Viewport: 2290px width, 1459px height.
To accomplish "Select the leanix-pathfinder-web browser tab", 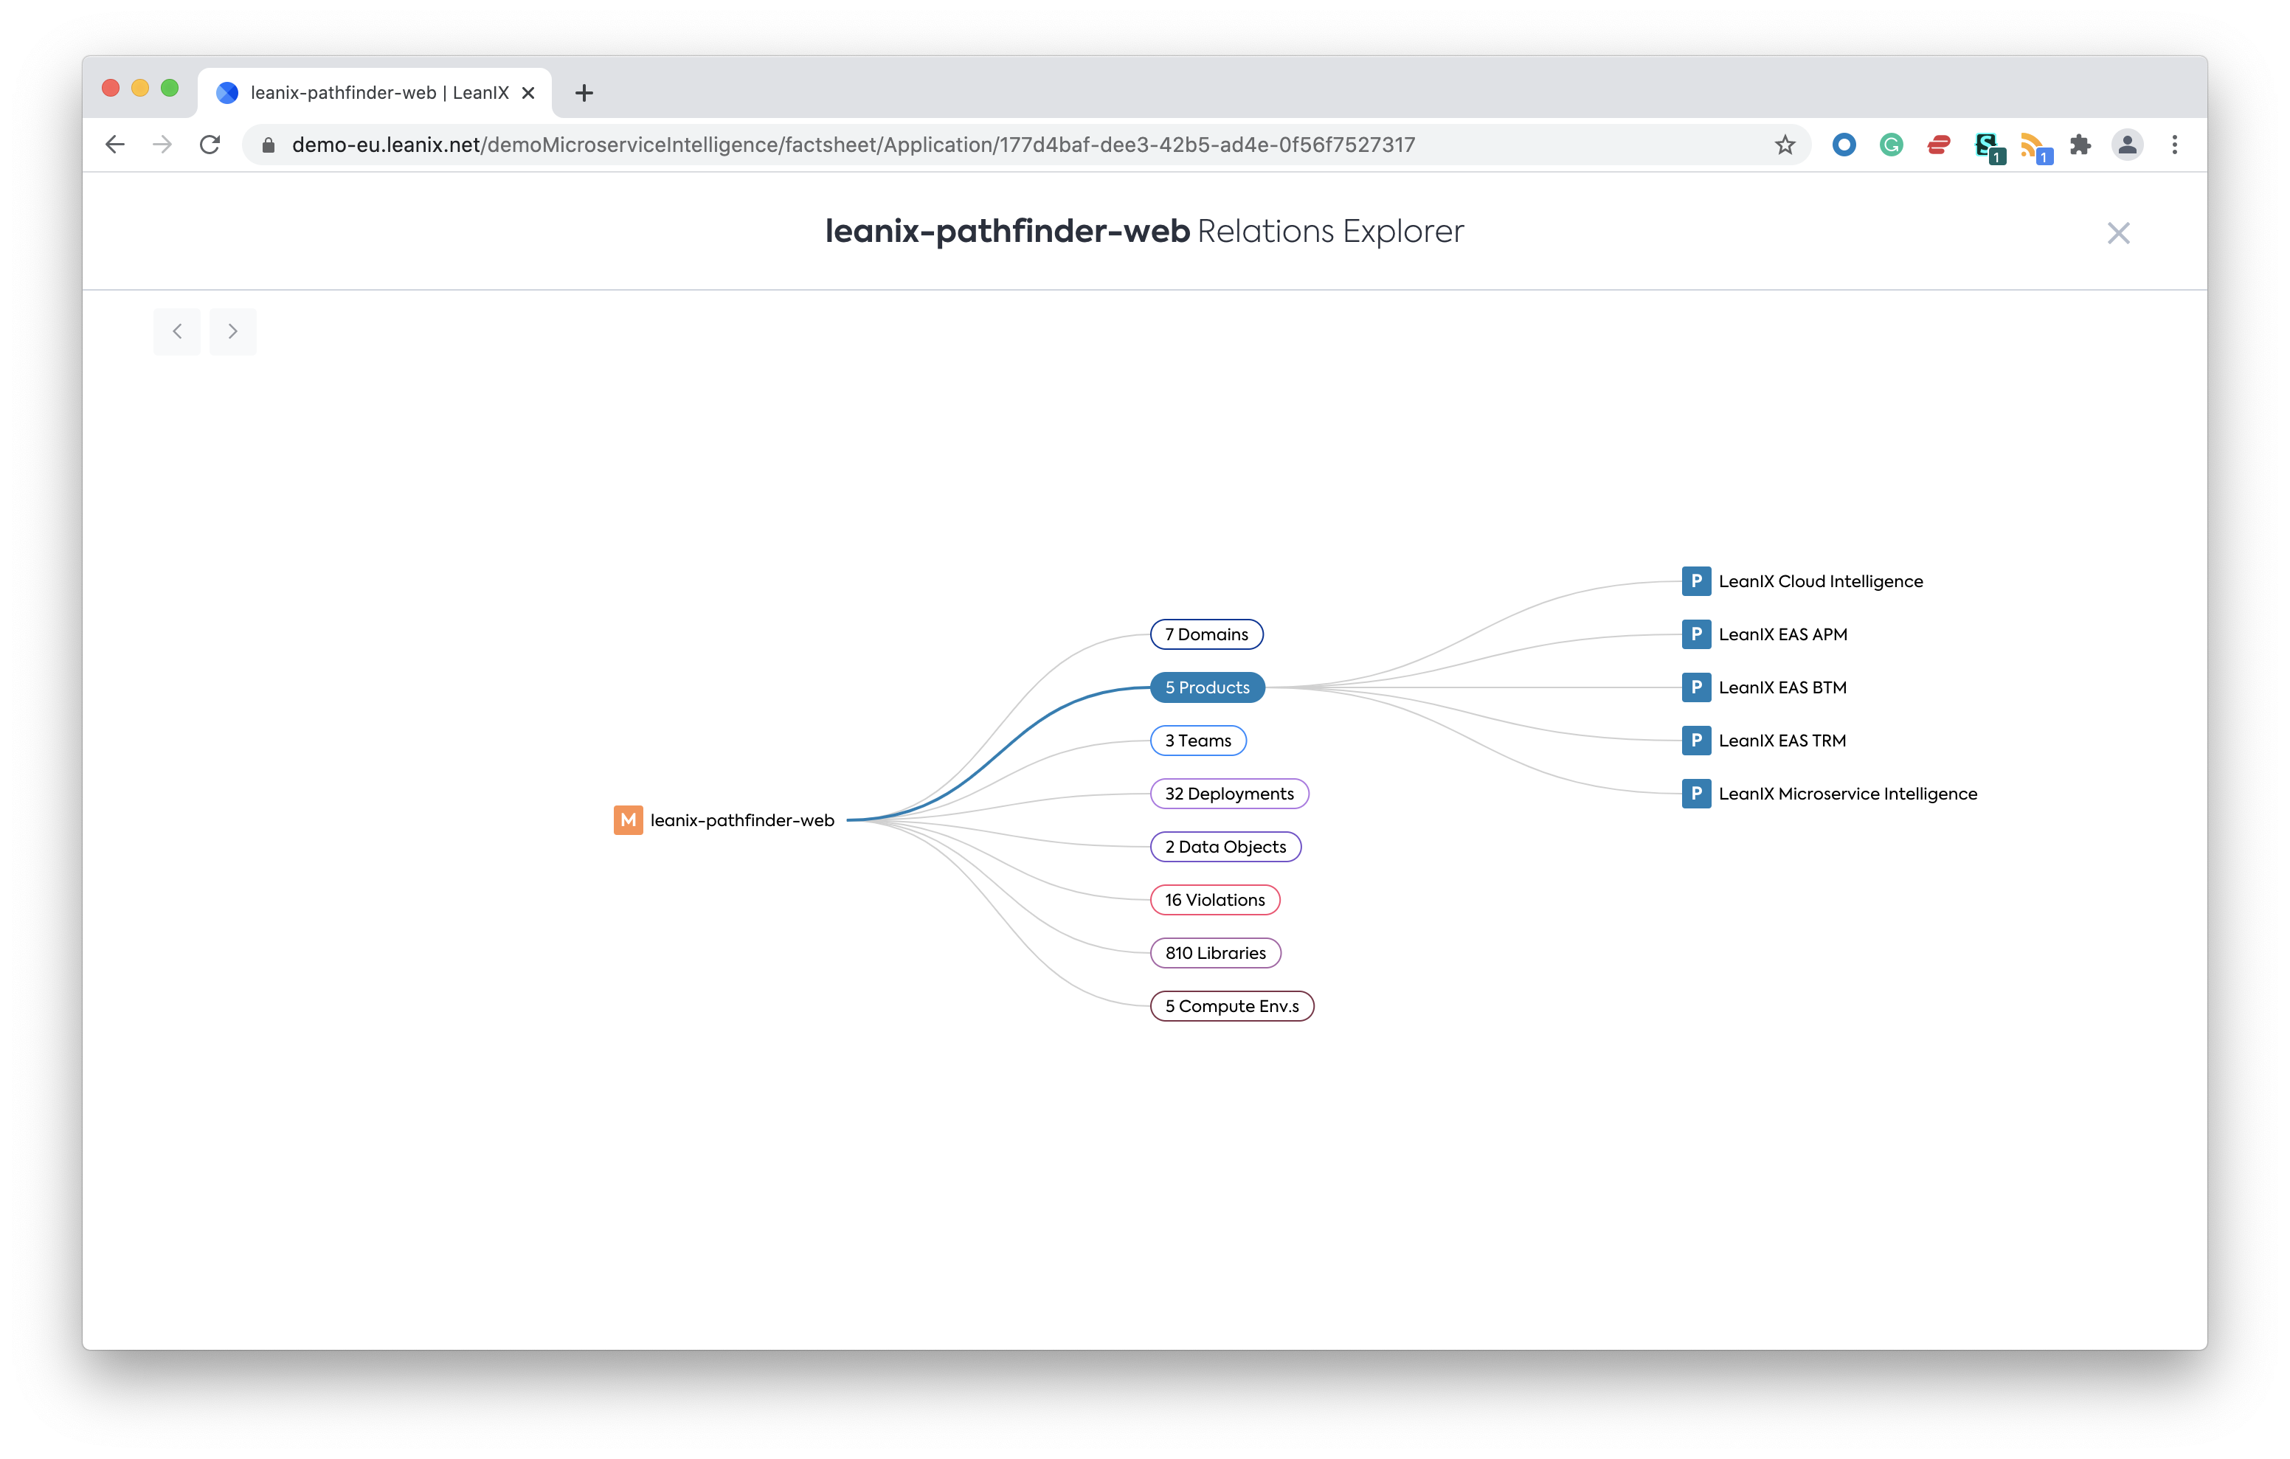I will [378, 92].
